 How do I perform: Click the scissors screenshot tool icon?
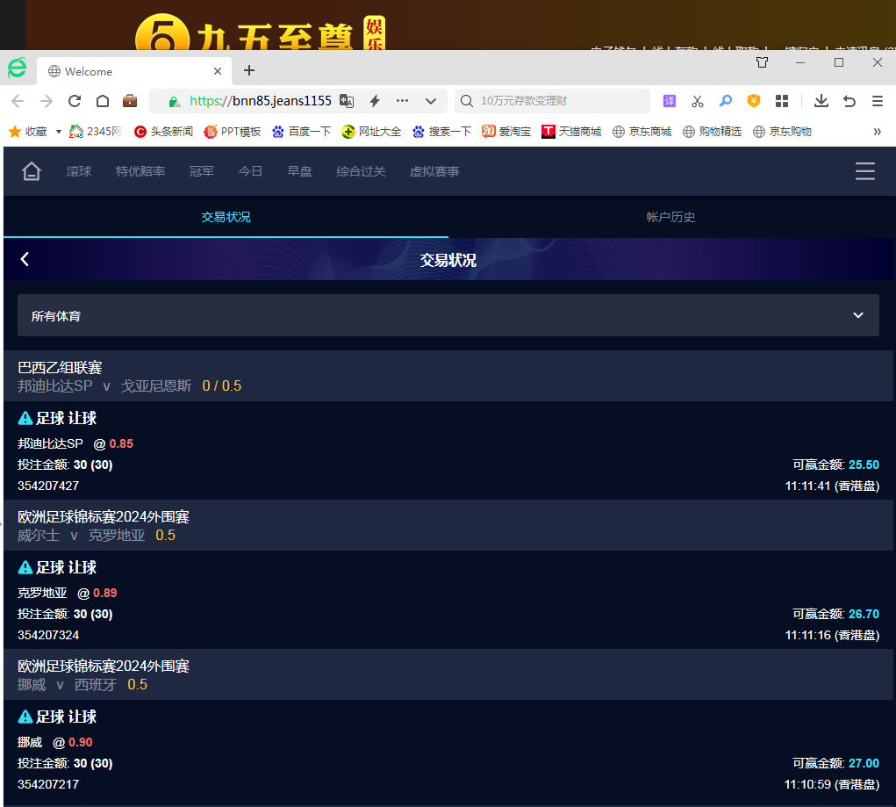tap(698, 101)
